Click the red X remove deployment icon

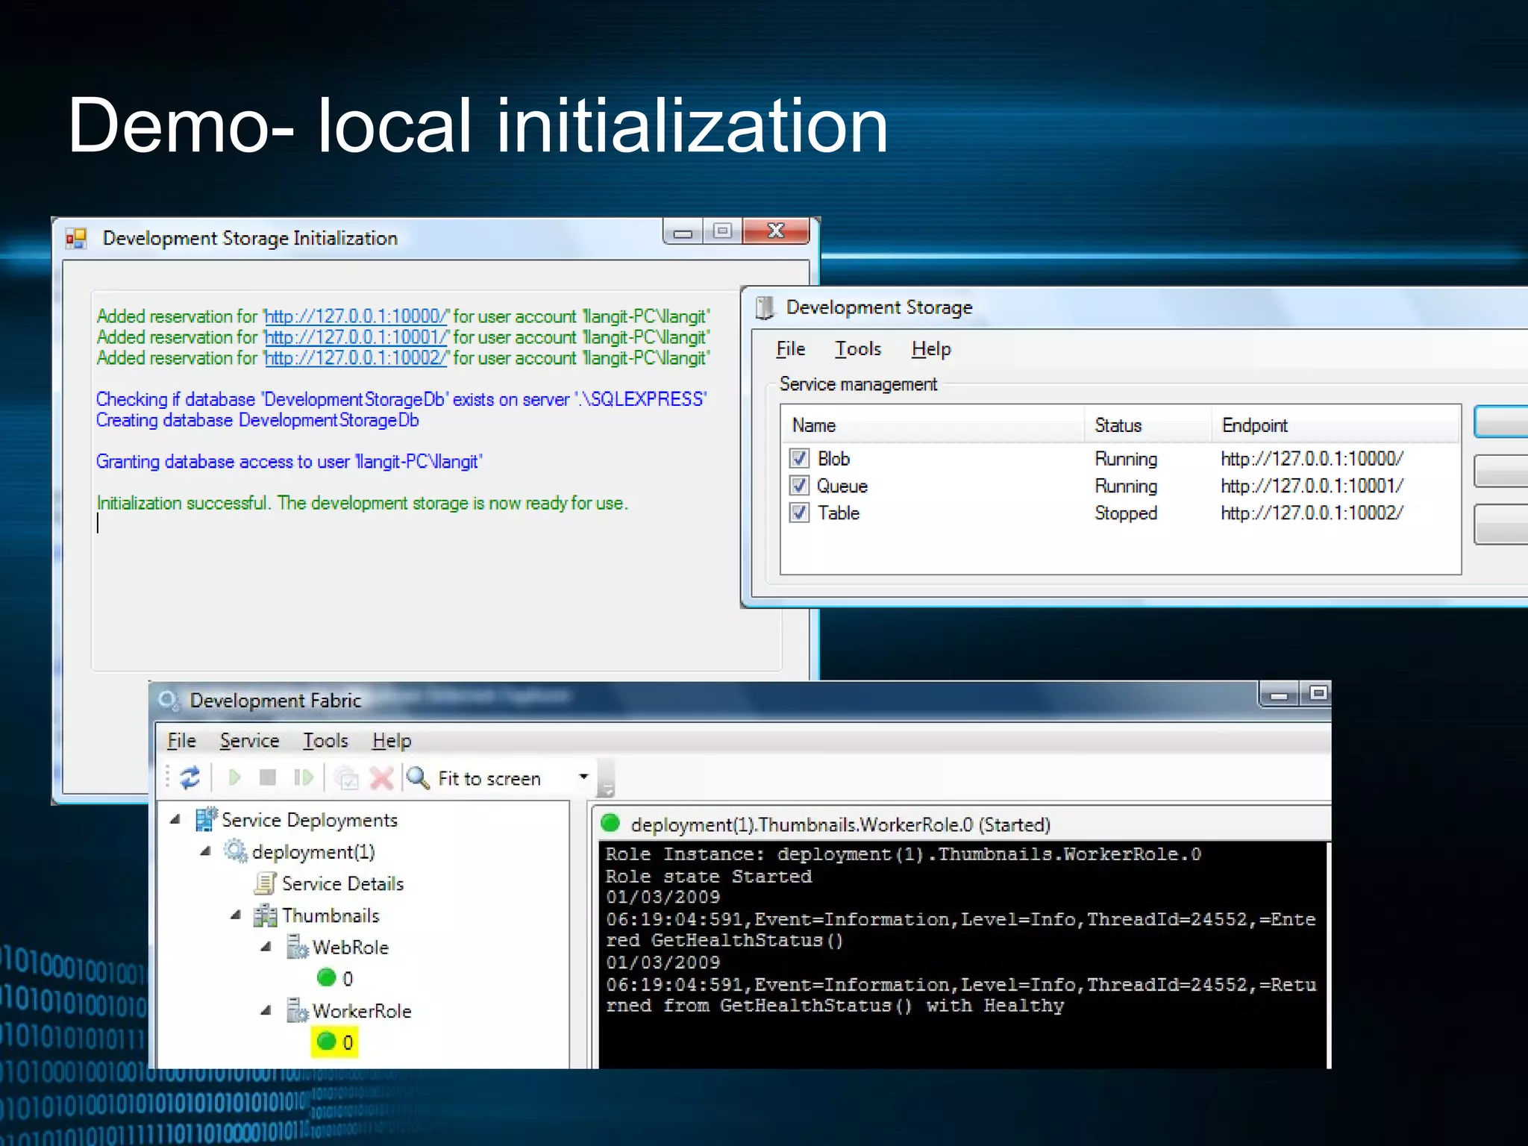[381, 777]
